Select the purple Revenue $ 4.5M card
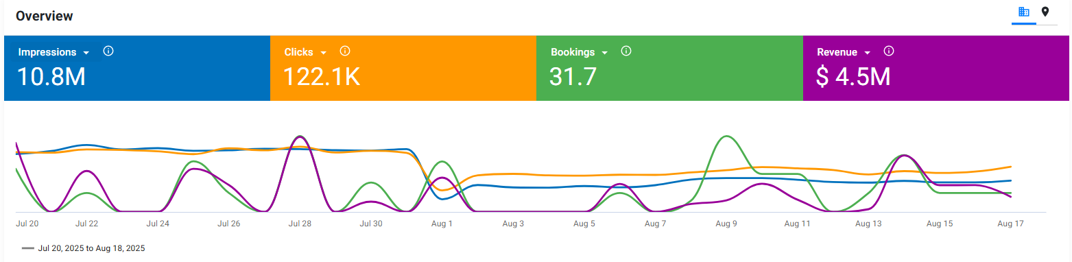 click(936, 69)
